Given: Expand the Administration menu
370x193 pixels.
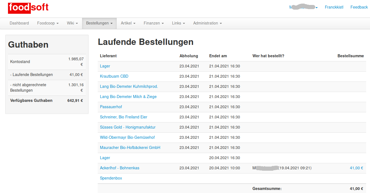Looking at the screenshot, I should [x=207, y=23].
